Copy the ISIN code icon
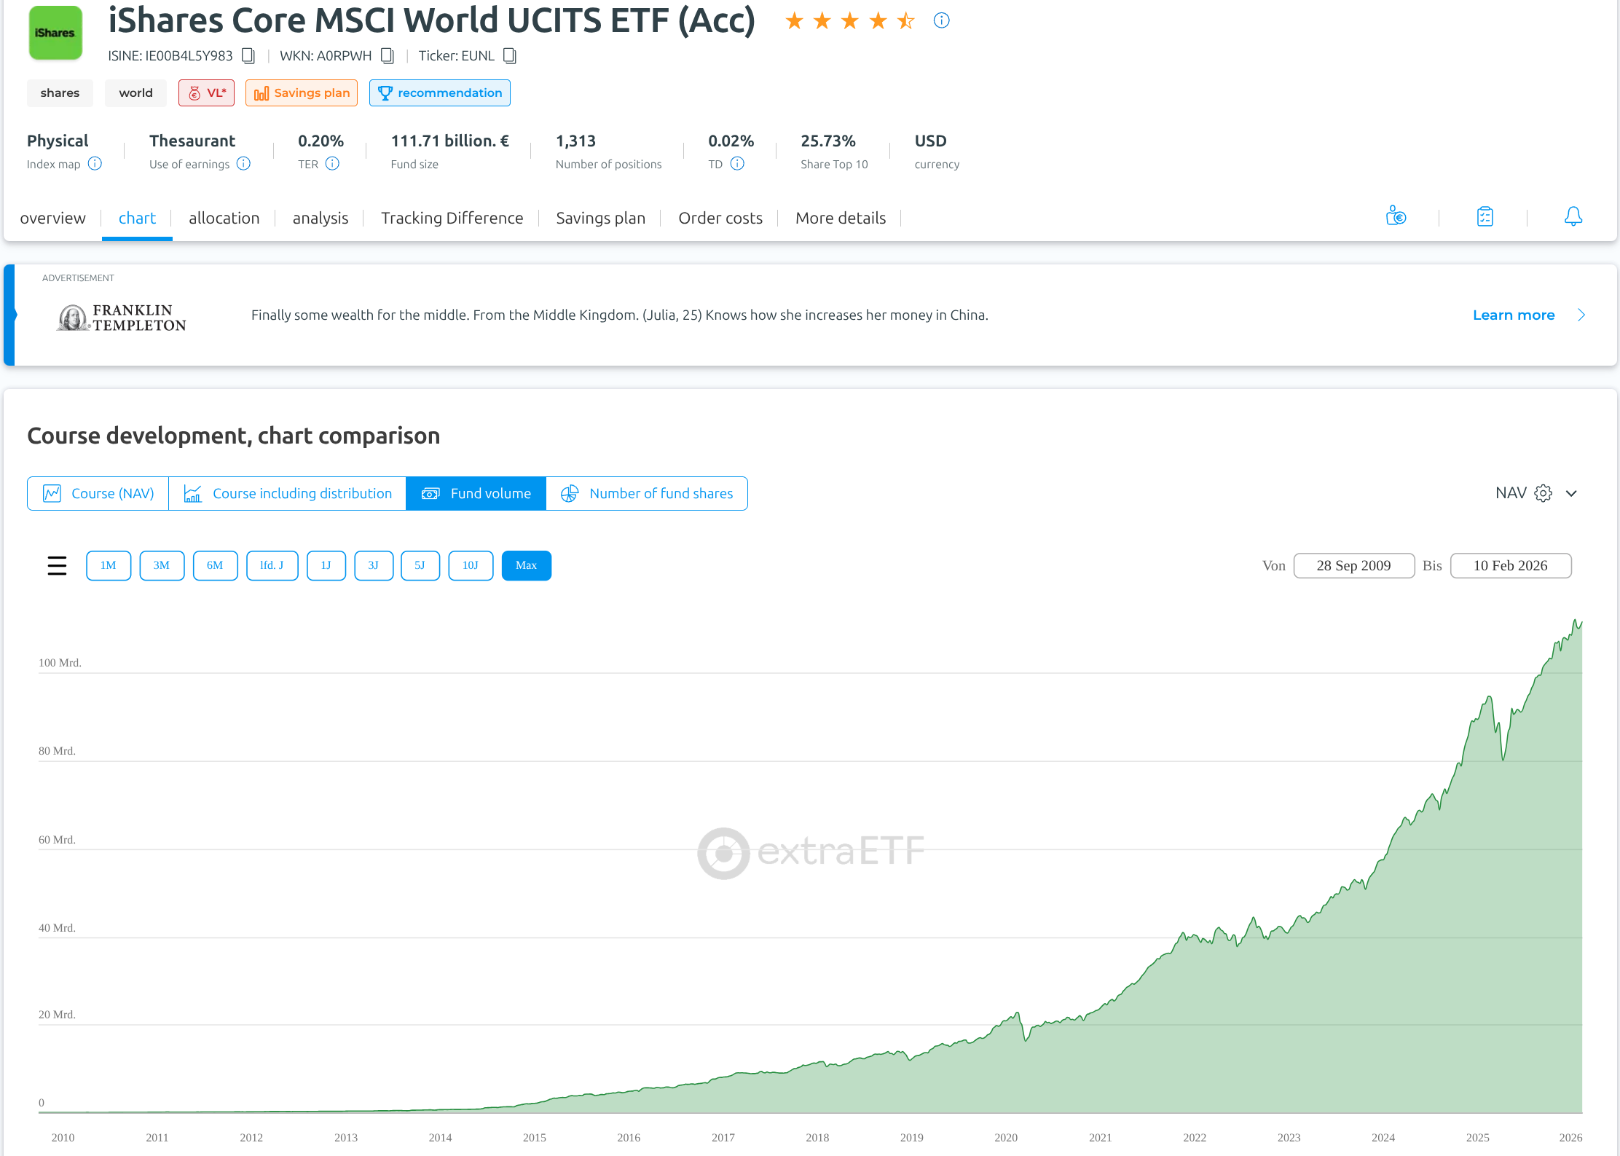 pyautogui.click(x=248, y=56)
